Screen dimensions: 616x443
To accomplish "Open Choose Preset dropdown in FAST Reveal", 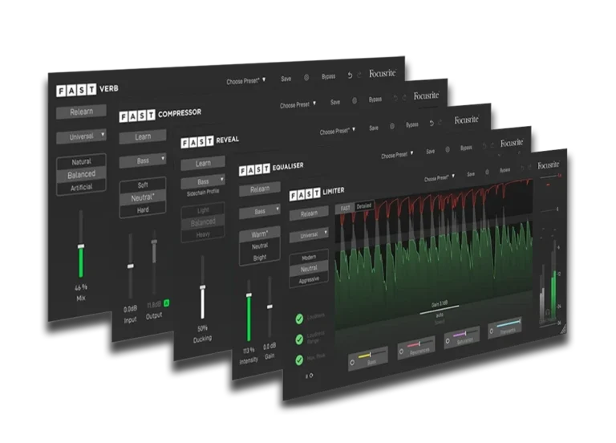I will (x=338, y=131).
